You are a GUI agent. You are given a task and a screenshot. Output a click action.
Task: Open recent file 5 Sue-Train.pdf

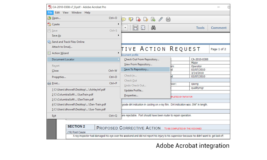tap(84, 109)
